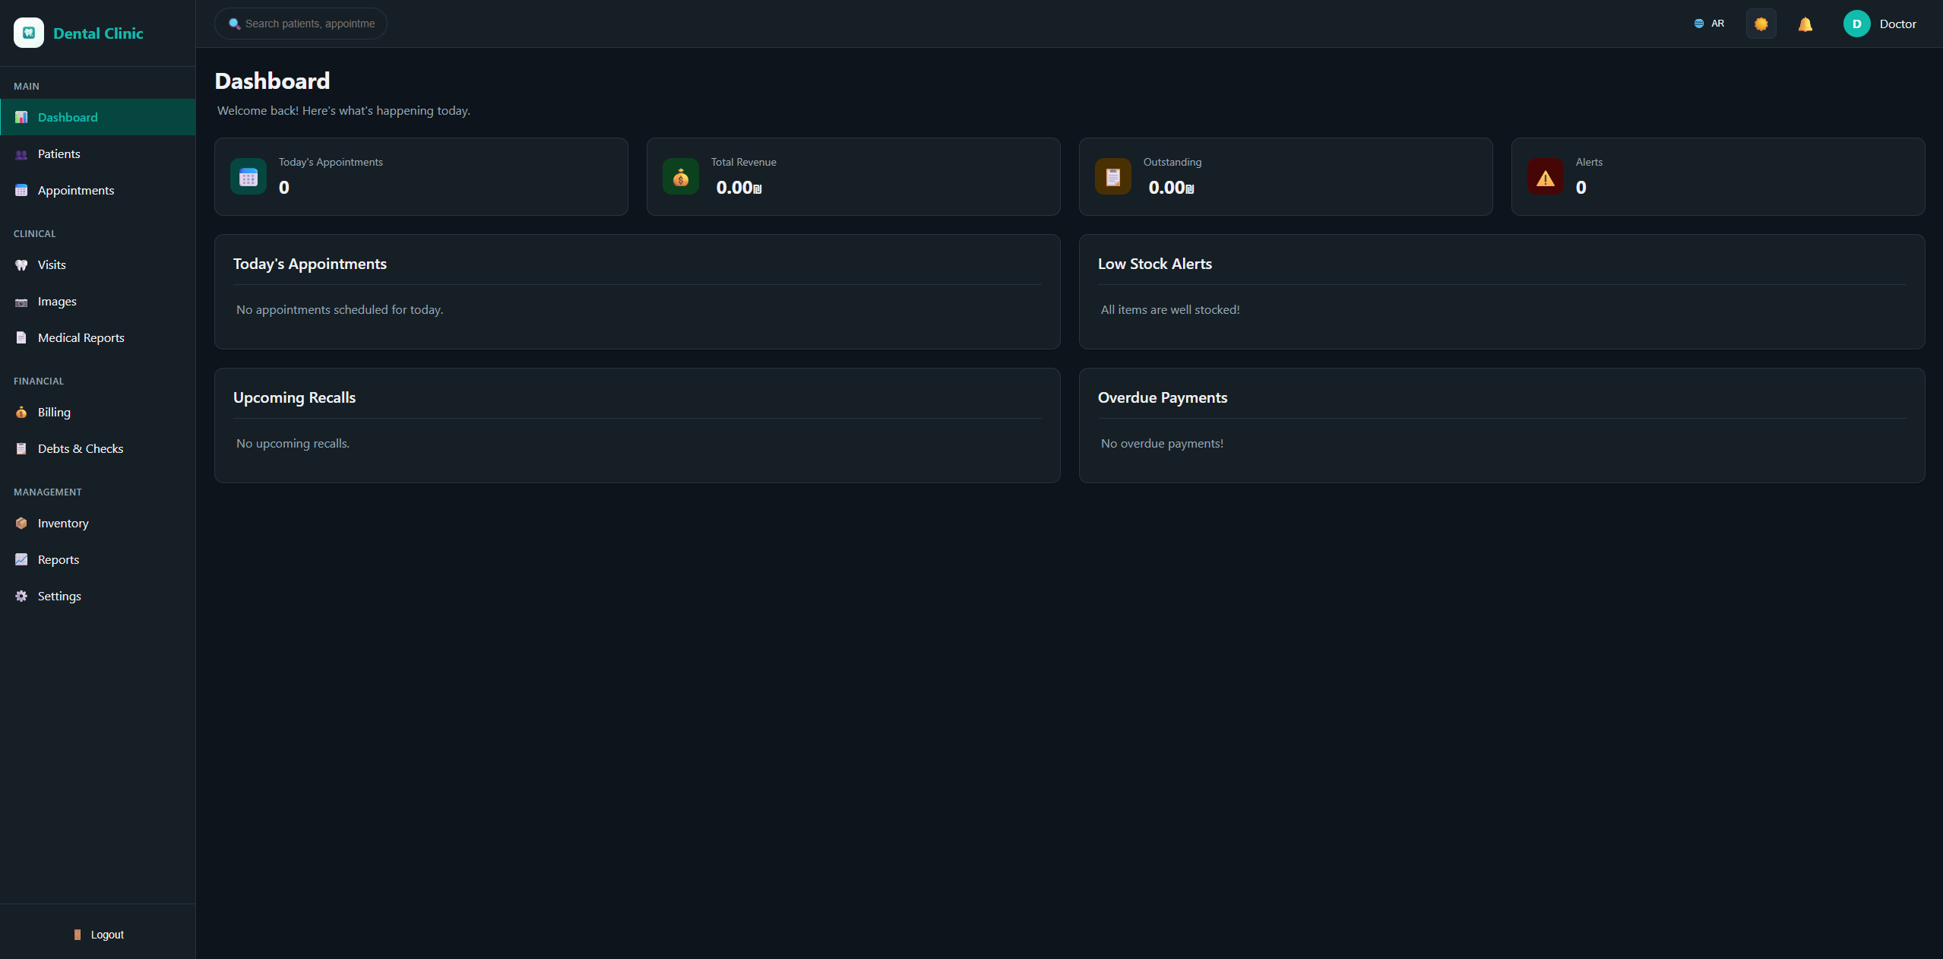Click the Inventory box icon
1943x959 pixels.
pos(21,524)
